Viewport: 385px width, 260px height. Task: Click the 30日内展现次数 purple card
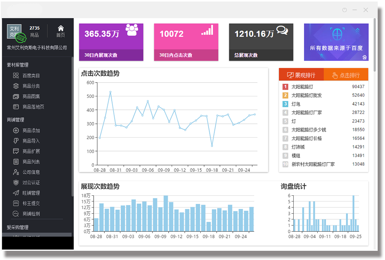tap(111, 42)
